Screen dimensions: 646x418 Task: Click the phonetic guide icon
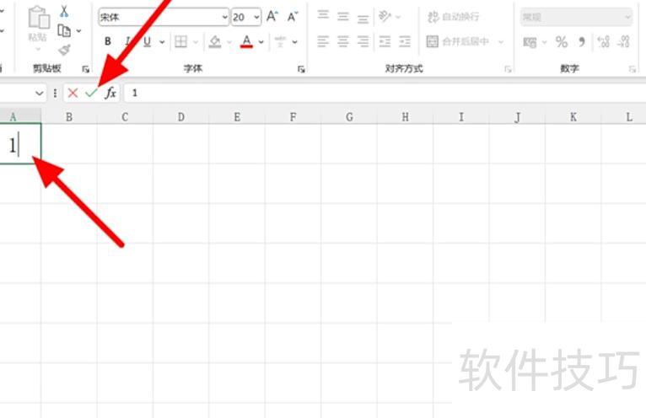280,41
